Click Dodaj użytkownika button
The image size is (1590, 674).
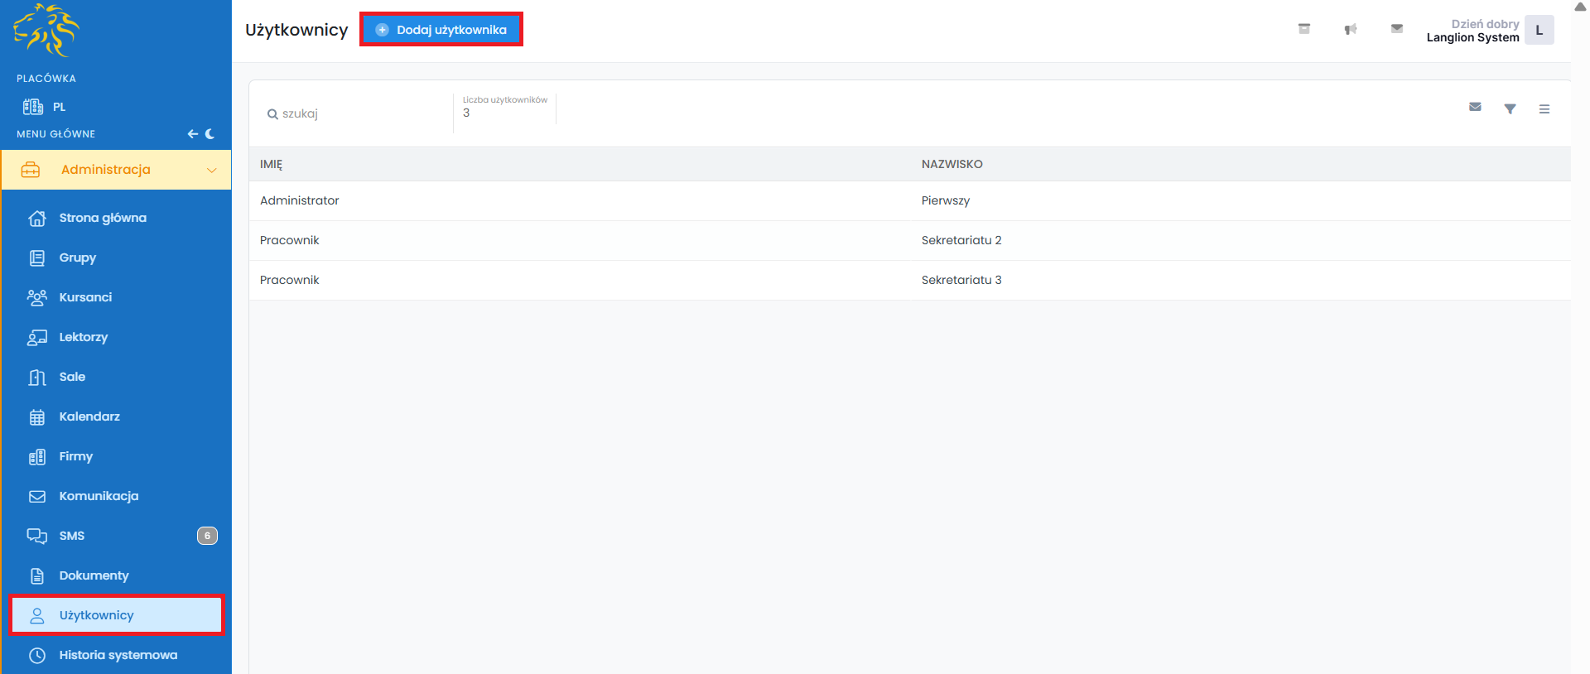click(x=441, y=30)
